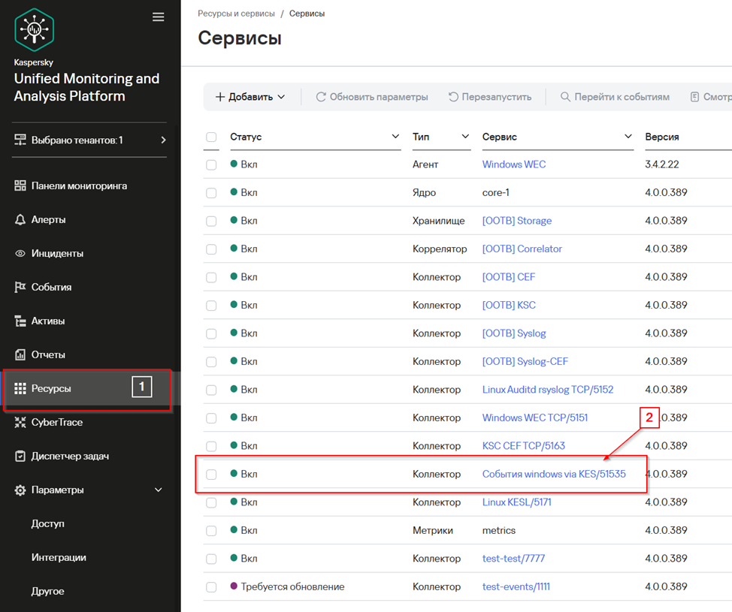Image resolution: width=732 pixels, height=612 pixels.
Task: Open Ресурсы in the sidebar menu
Action: tap(51, 389)
